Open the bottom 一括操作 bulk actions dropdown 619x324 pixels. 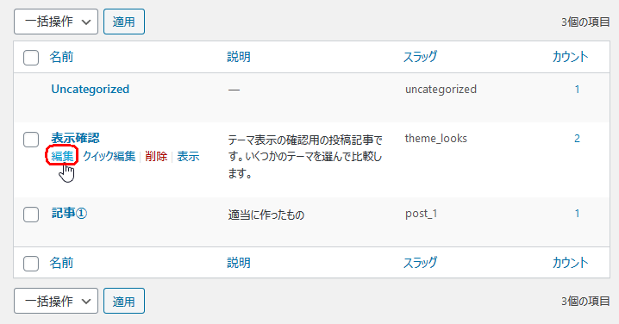56,301
